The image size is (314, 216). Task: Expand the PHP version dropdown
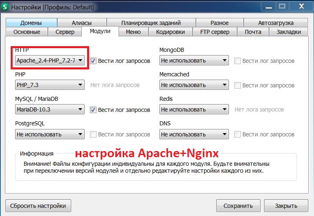tap(49, 85)
